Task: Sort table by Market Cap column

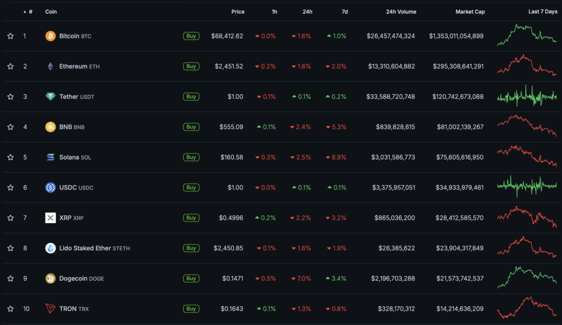Action: [470, 12]
